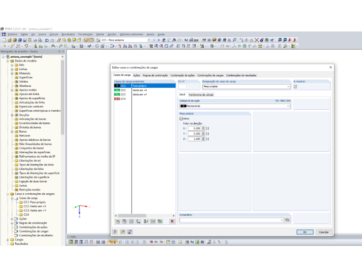Click the New file icon in the toolbar
The width and height of the screenshot is (362, 272).
(x=4, y=40)
